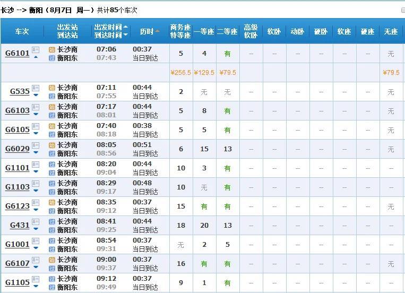
Task: Click the 高级软卧 column header
Action: coord(251,31)
